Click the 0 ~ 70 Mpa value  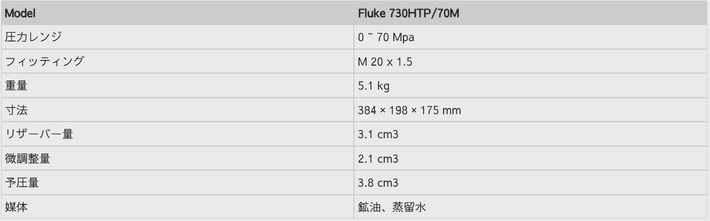(x=386, y=38)
